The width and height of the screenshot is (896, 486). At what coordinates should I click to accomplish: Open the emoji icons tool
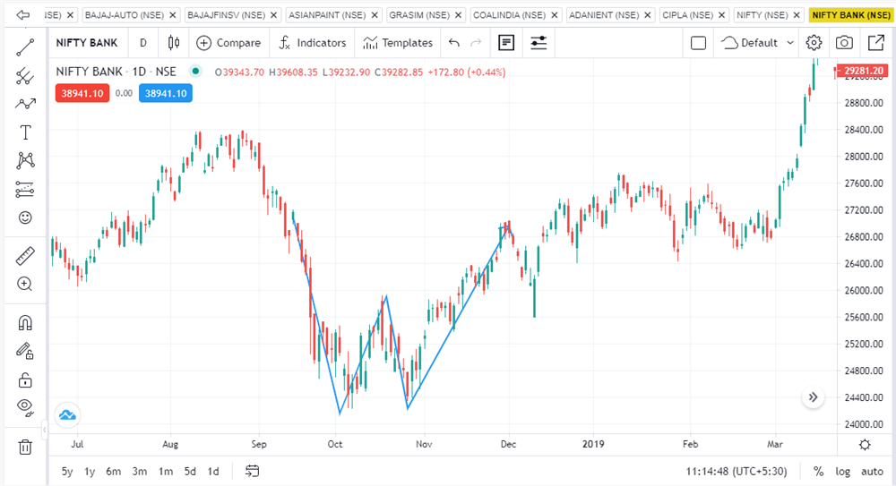click(x=25, y=217)
